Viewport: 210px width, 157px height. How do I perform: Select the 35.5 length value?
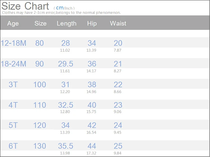click(66, 146)
